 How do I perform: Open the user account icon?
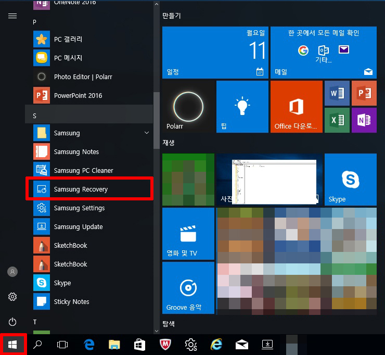click(12, 272)
